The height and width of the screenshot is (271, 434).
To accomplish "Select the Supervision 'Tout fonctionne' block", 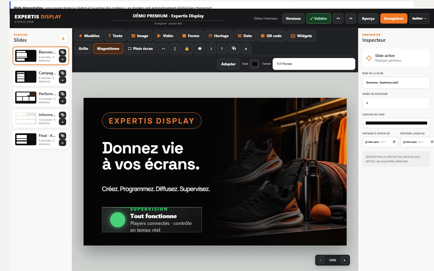I will tap(152, 220).
